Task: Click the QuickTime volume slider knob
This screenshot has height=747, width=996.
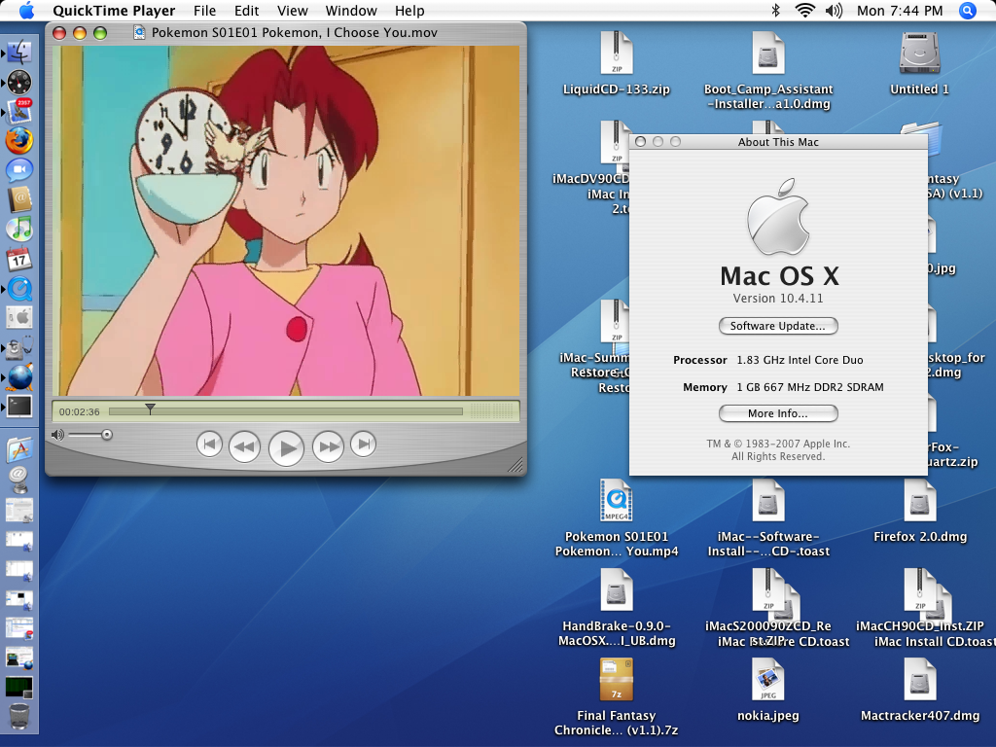Action: pyautogui.click(x=106, y=435)
